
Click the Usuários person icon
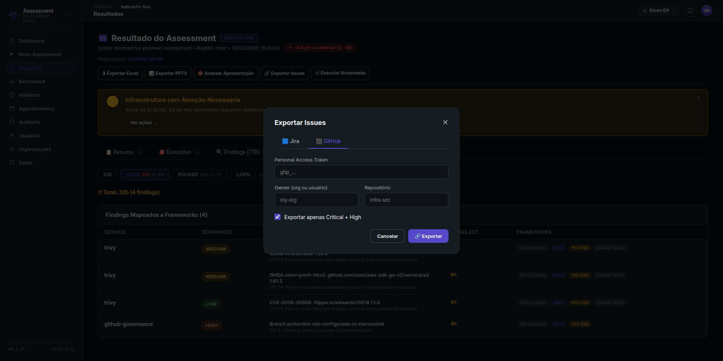click(x=12, y=136)
